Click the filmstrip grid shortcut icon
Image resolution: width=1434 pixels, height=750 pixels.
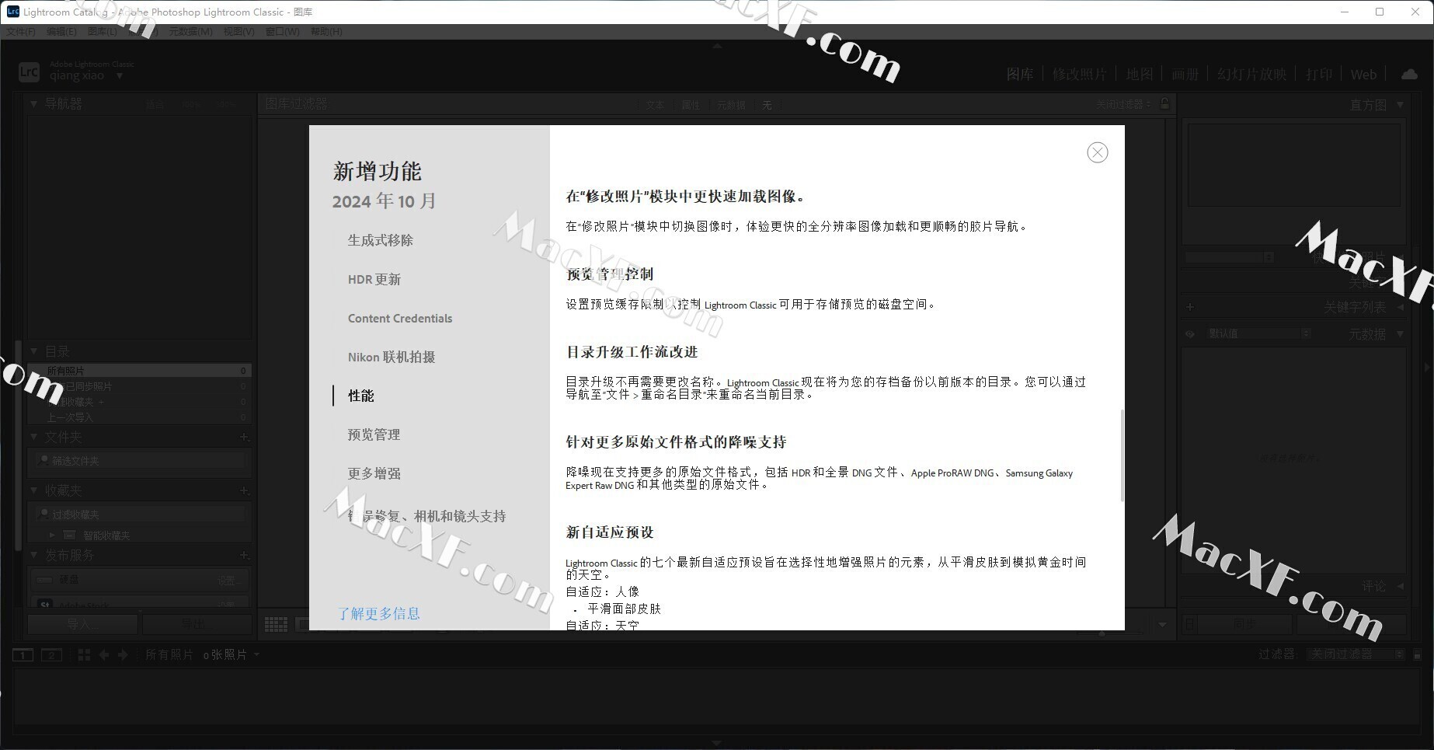(84, 655)
